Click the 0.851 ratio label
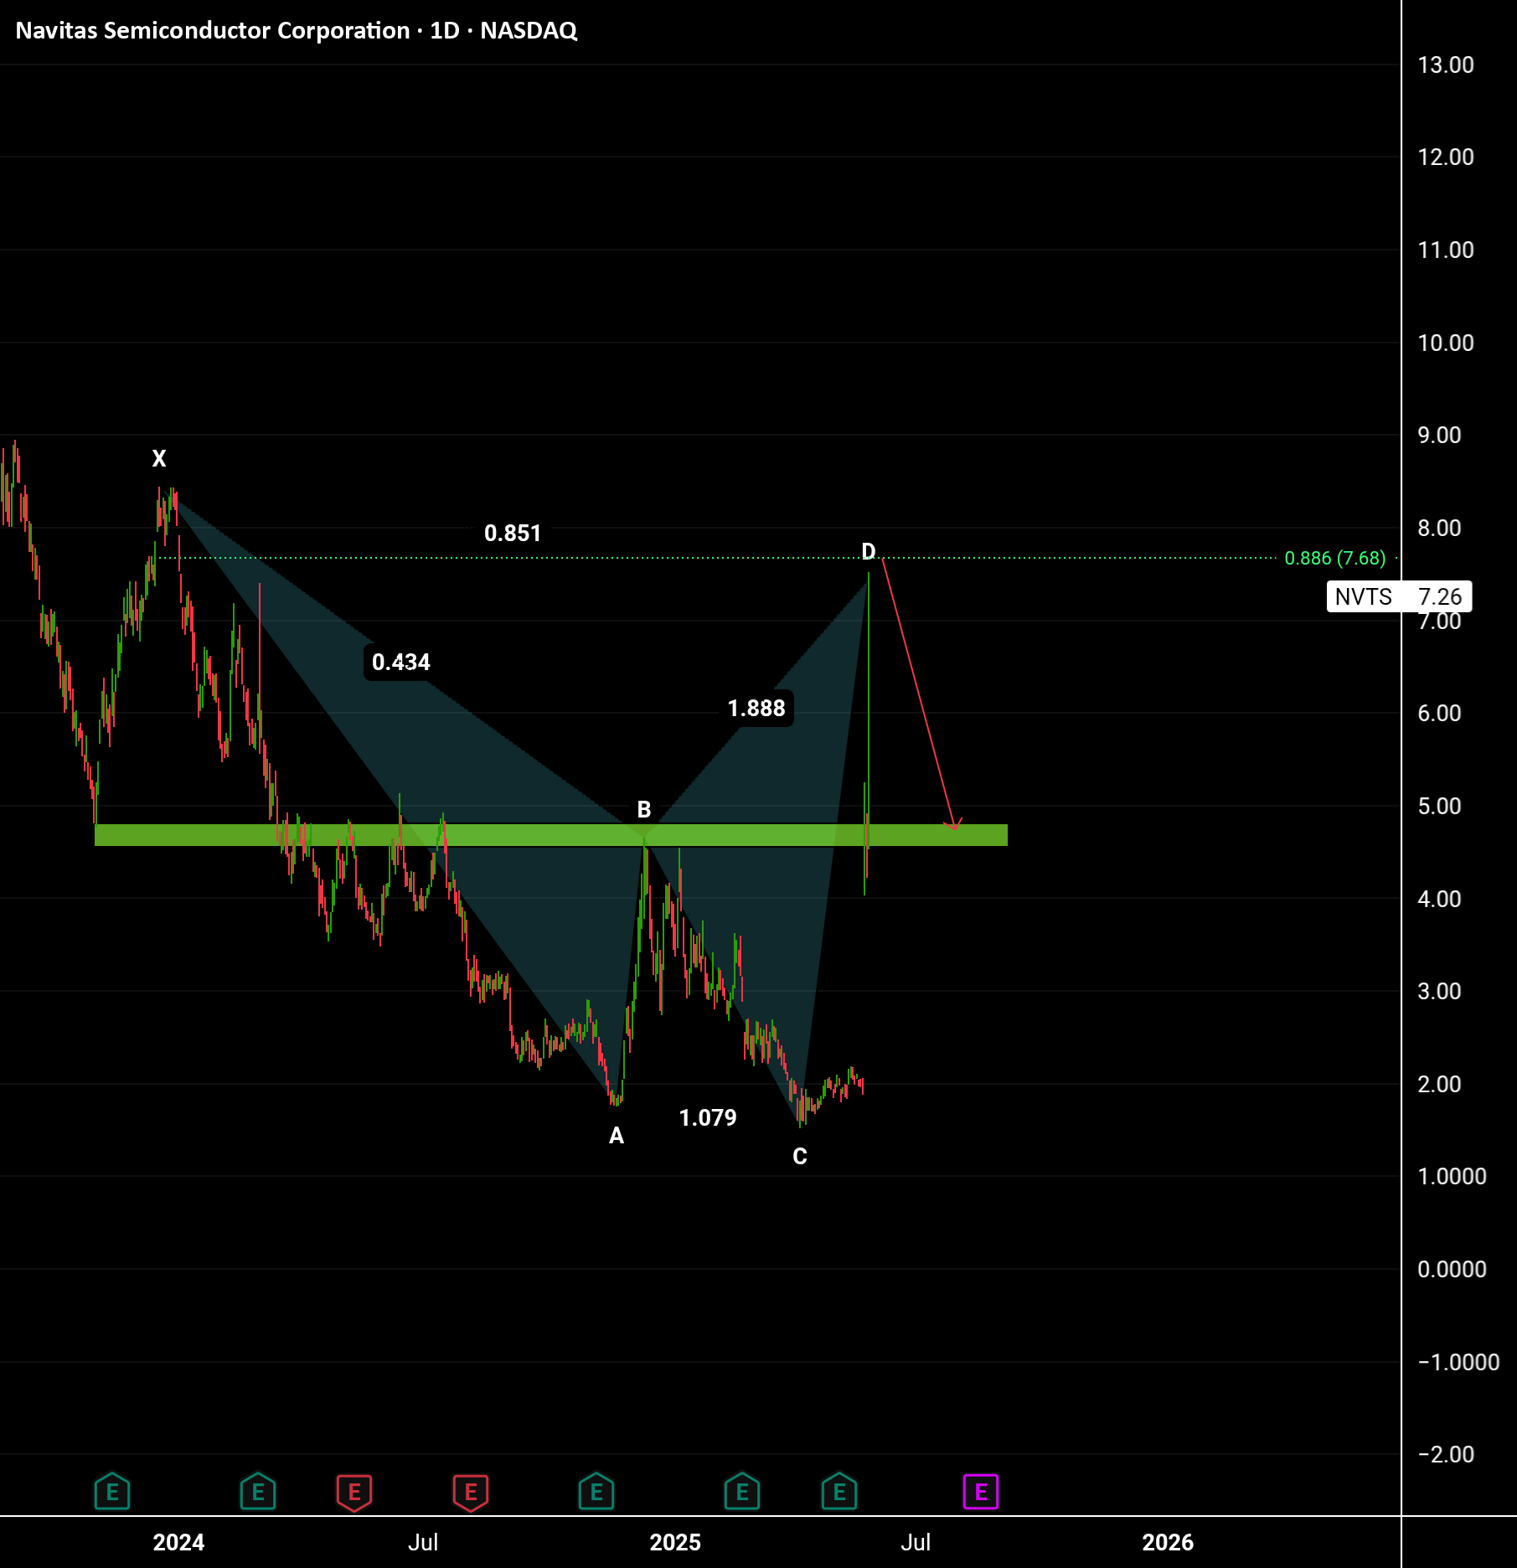The width and height of the screenshot is (1517, 1568). point(513,533)
